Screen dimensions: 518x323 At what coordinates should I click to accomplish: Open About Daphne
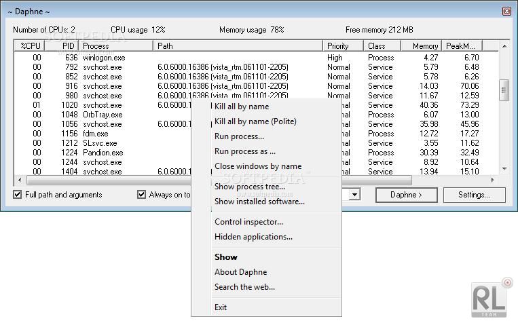(x=240, y=272)
